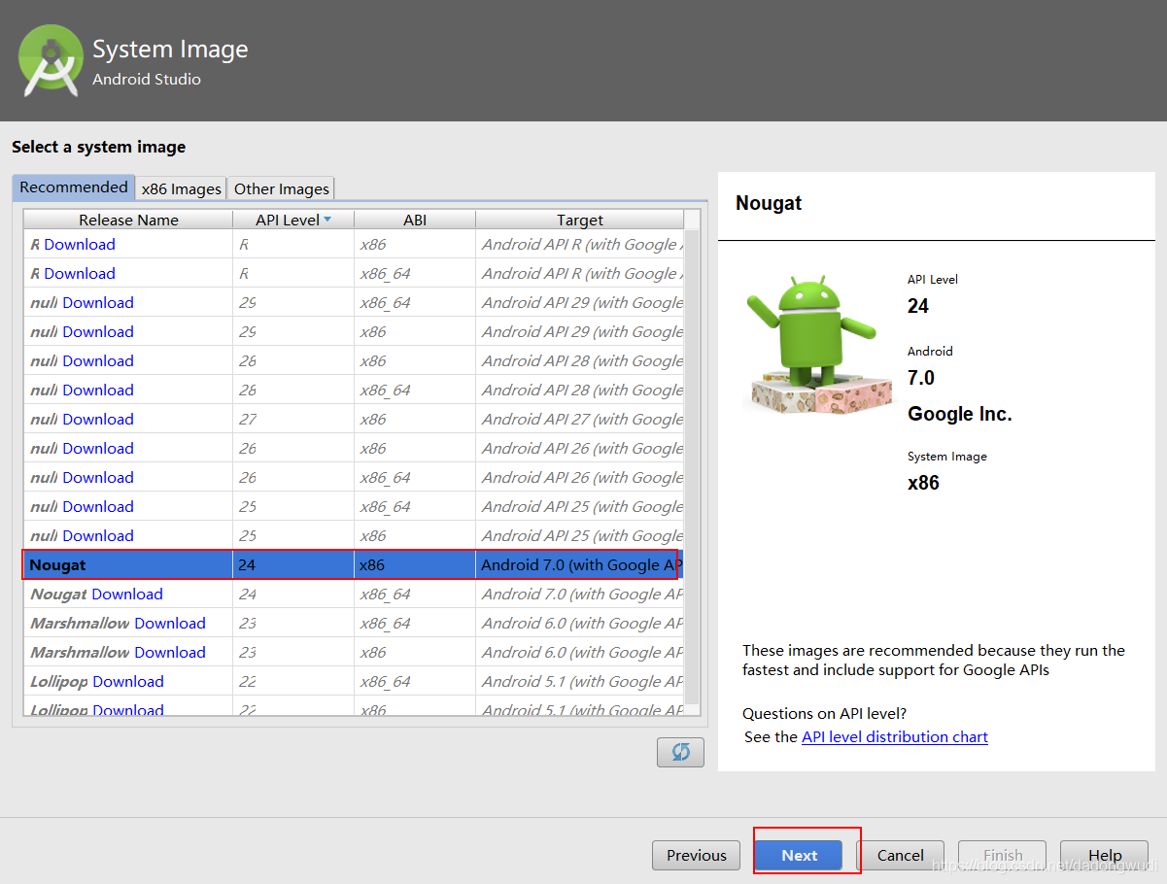
Task: Download the API 29 x86_64 image
Action: coord(98,303)
